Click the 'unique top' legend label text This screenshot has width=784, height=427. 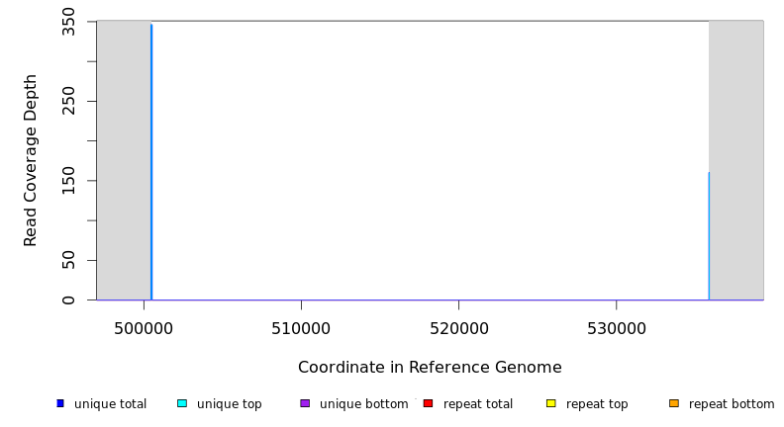(230, 404)
